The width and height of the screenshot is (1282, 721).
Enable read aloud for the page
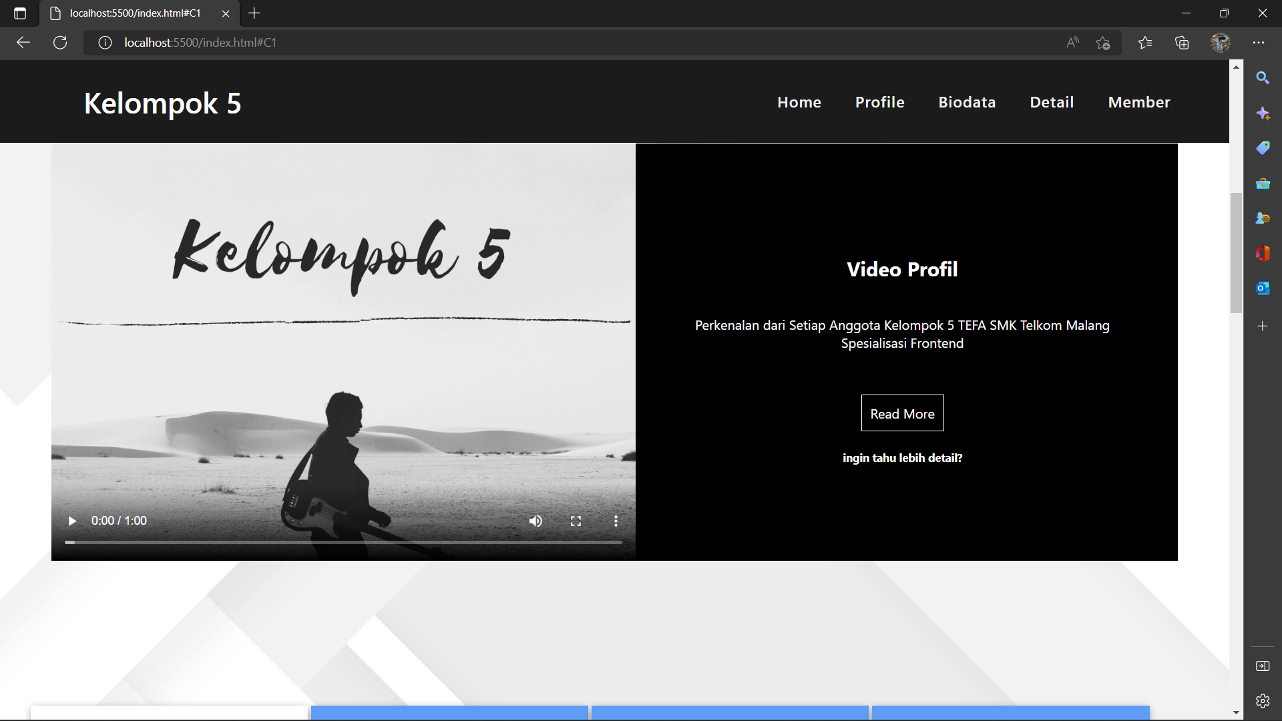pyautogui.click(x=1072, y=42)
